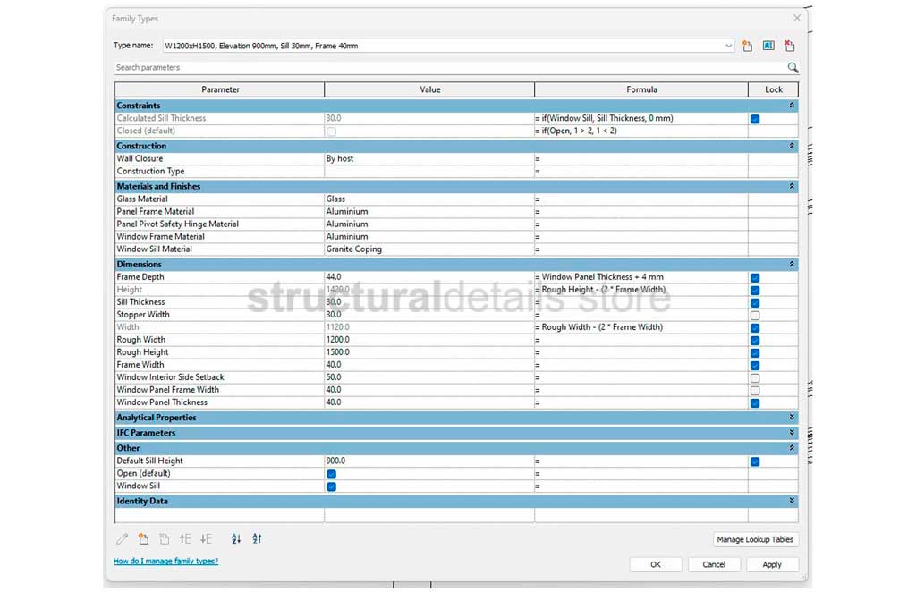Open the 'How do I manage family types?' link
Image resolution: width=916 pixels, height=592 pixels.
pyautogui.click(x=165, y=562)
